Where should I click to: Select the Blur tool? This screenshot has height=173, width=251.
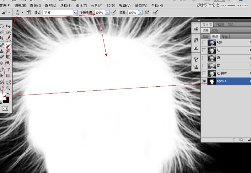pos(2,63)
